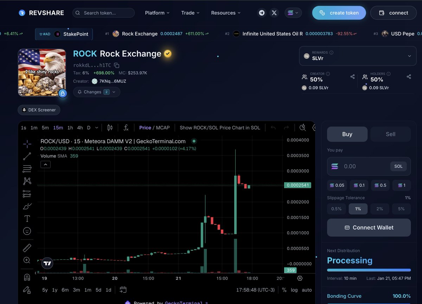Image resolution: width=422 pixels, height=304 pixels.
Task: Select the 1m chart interval
Action: coord(34,128)
